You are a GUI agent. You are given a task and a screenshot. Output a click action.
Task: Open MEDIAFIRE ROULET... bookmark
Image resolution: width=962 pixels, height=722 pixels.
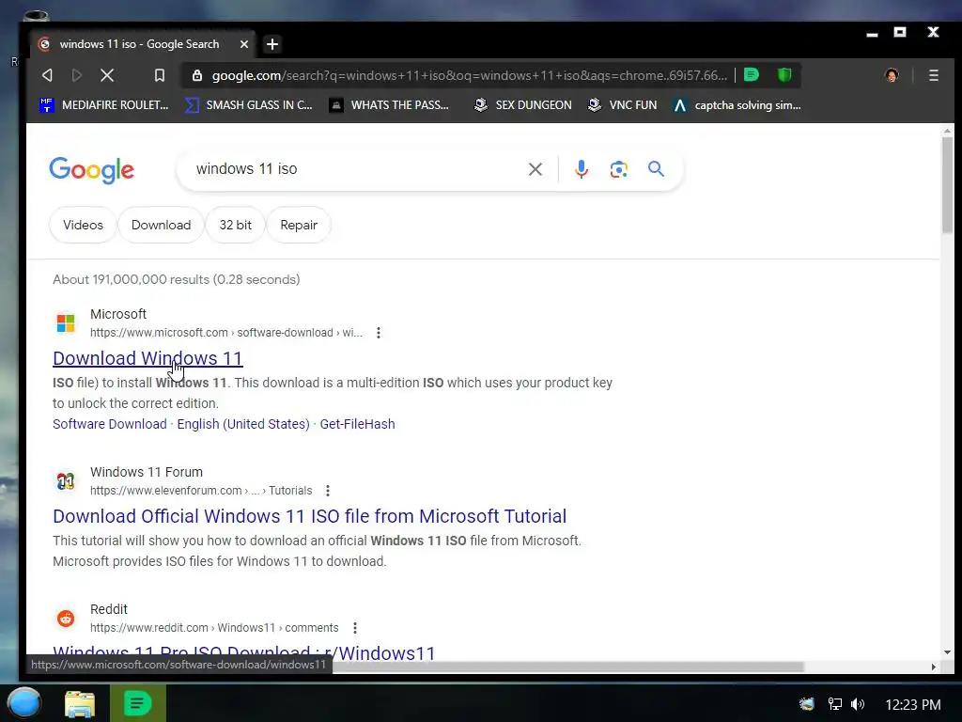[104, 105]
